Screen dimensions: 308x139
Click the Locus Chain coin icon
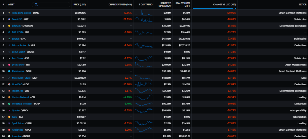(9, 52)
